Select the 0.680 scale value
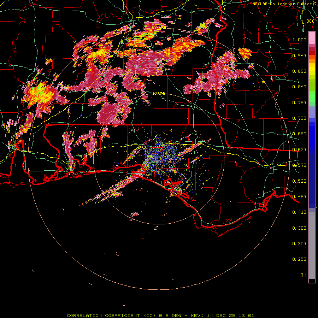 coord(299,134)
